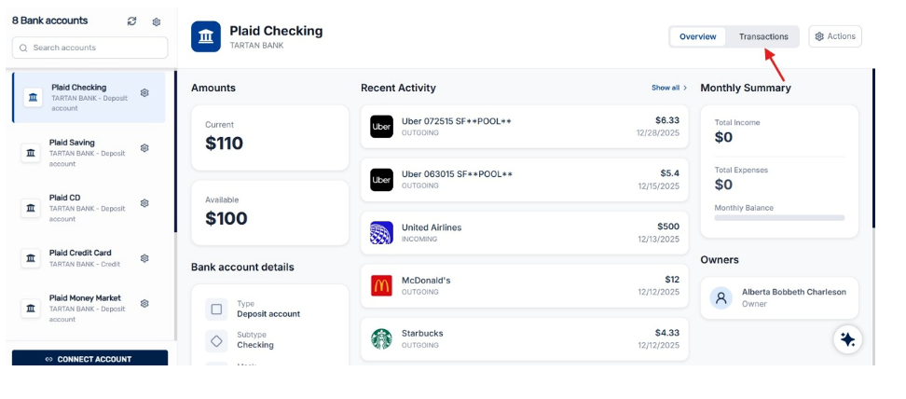
Task: Click the refresh accounts icon
Action: (131, 21)
